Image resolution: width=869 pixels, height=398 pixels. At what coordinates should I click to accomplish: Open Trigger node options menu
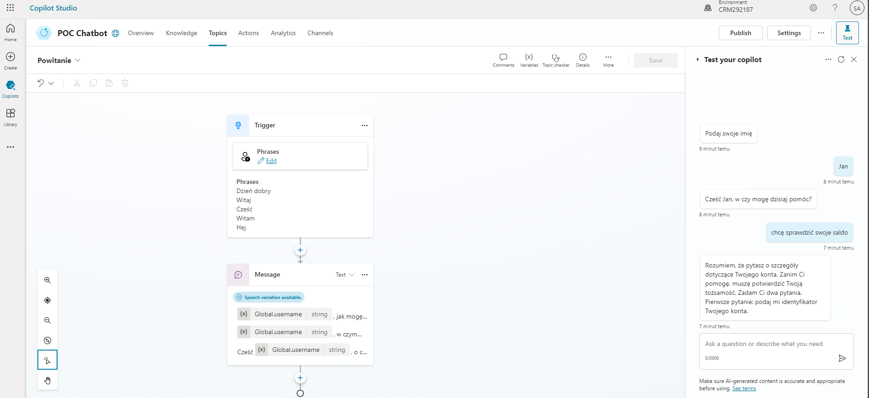(365, 126)
